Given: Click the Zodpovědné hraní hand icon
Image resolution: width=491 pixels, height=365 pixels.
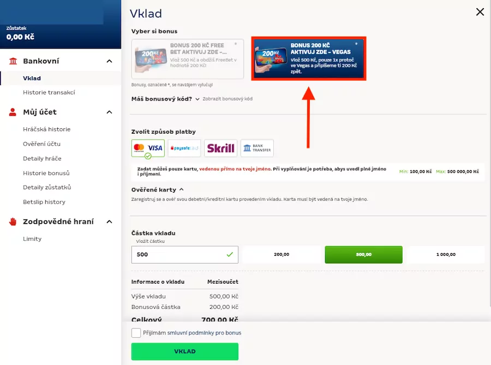Looking at the screenshot, I should (13, 222).
